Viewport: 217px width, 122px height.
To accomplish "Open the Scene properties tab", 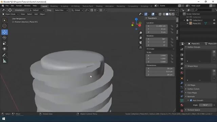I will [x=182, y=68].
